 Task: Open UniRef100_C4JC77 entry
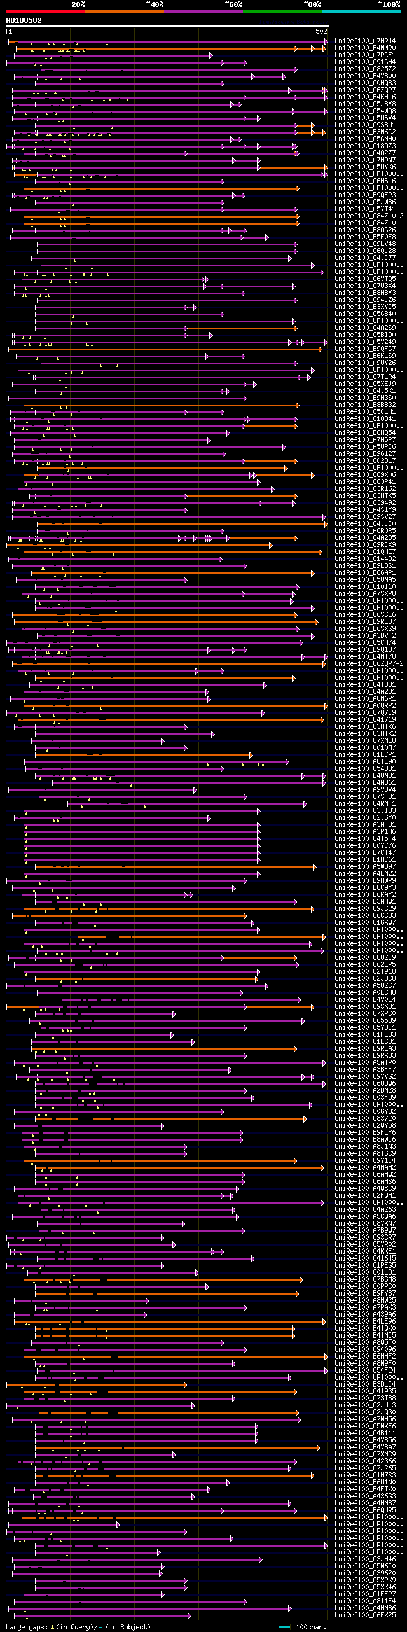pyautogui.click(x=365, y=258)
